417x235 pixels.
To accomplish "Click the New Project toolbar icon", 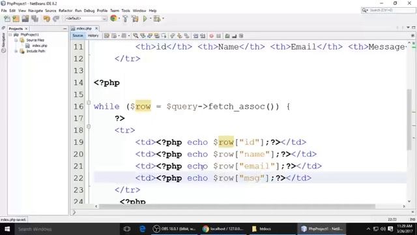I will point(16,19).
